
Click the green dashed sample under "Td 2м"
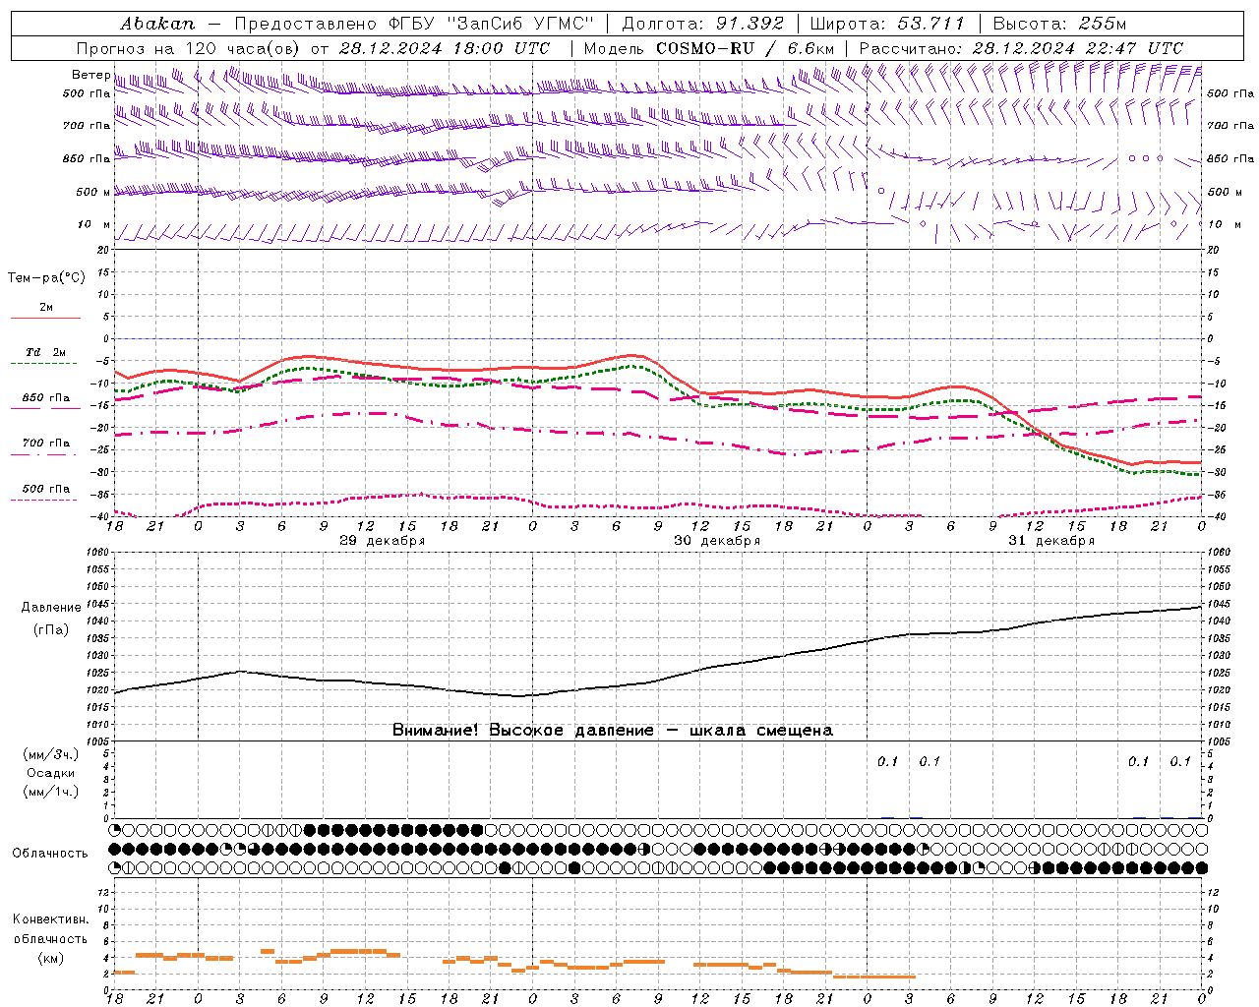[43, 364]
